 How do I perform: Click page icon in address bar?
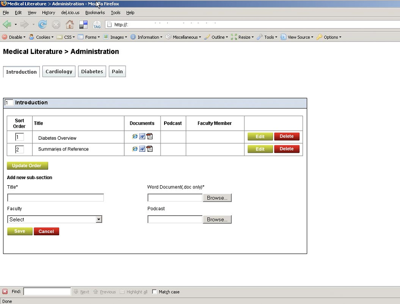109,25
